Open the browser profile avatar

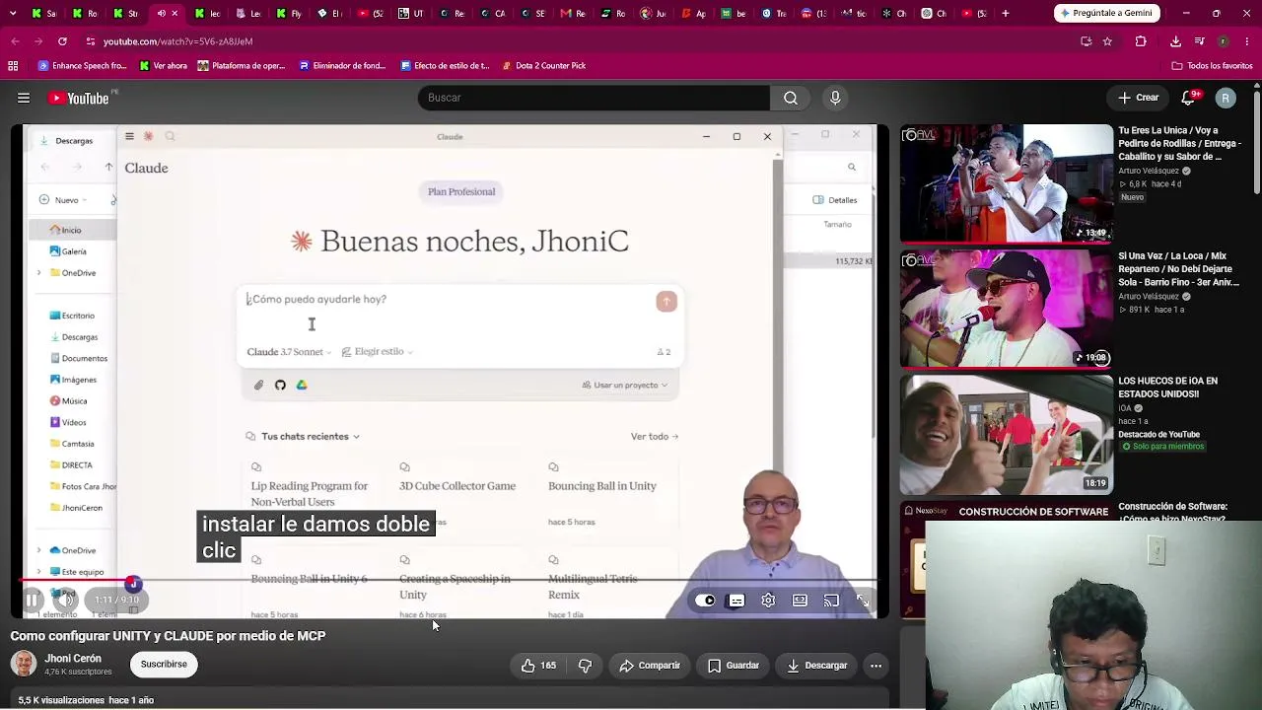pos(1223,41)
